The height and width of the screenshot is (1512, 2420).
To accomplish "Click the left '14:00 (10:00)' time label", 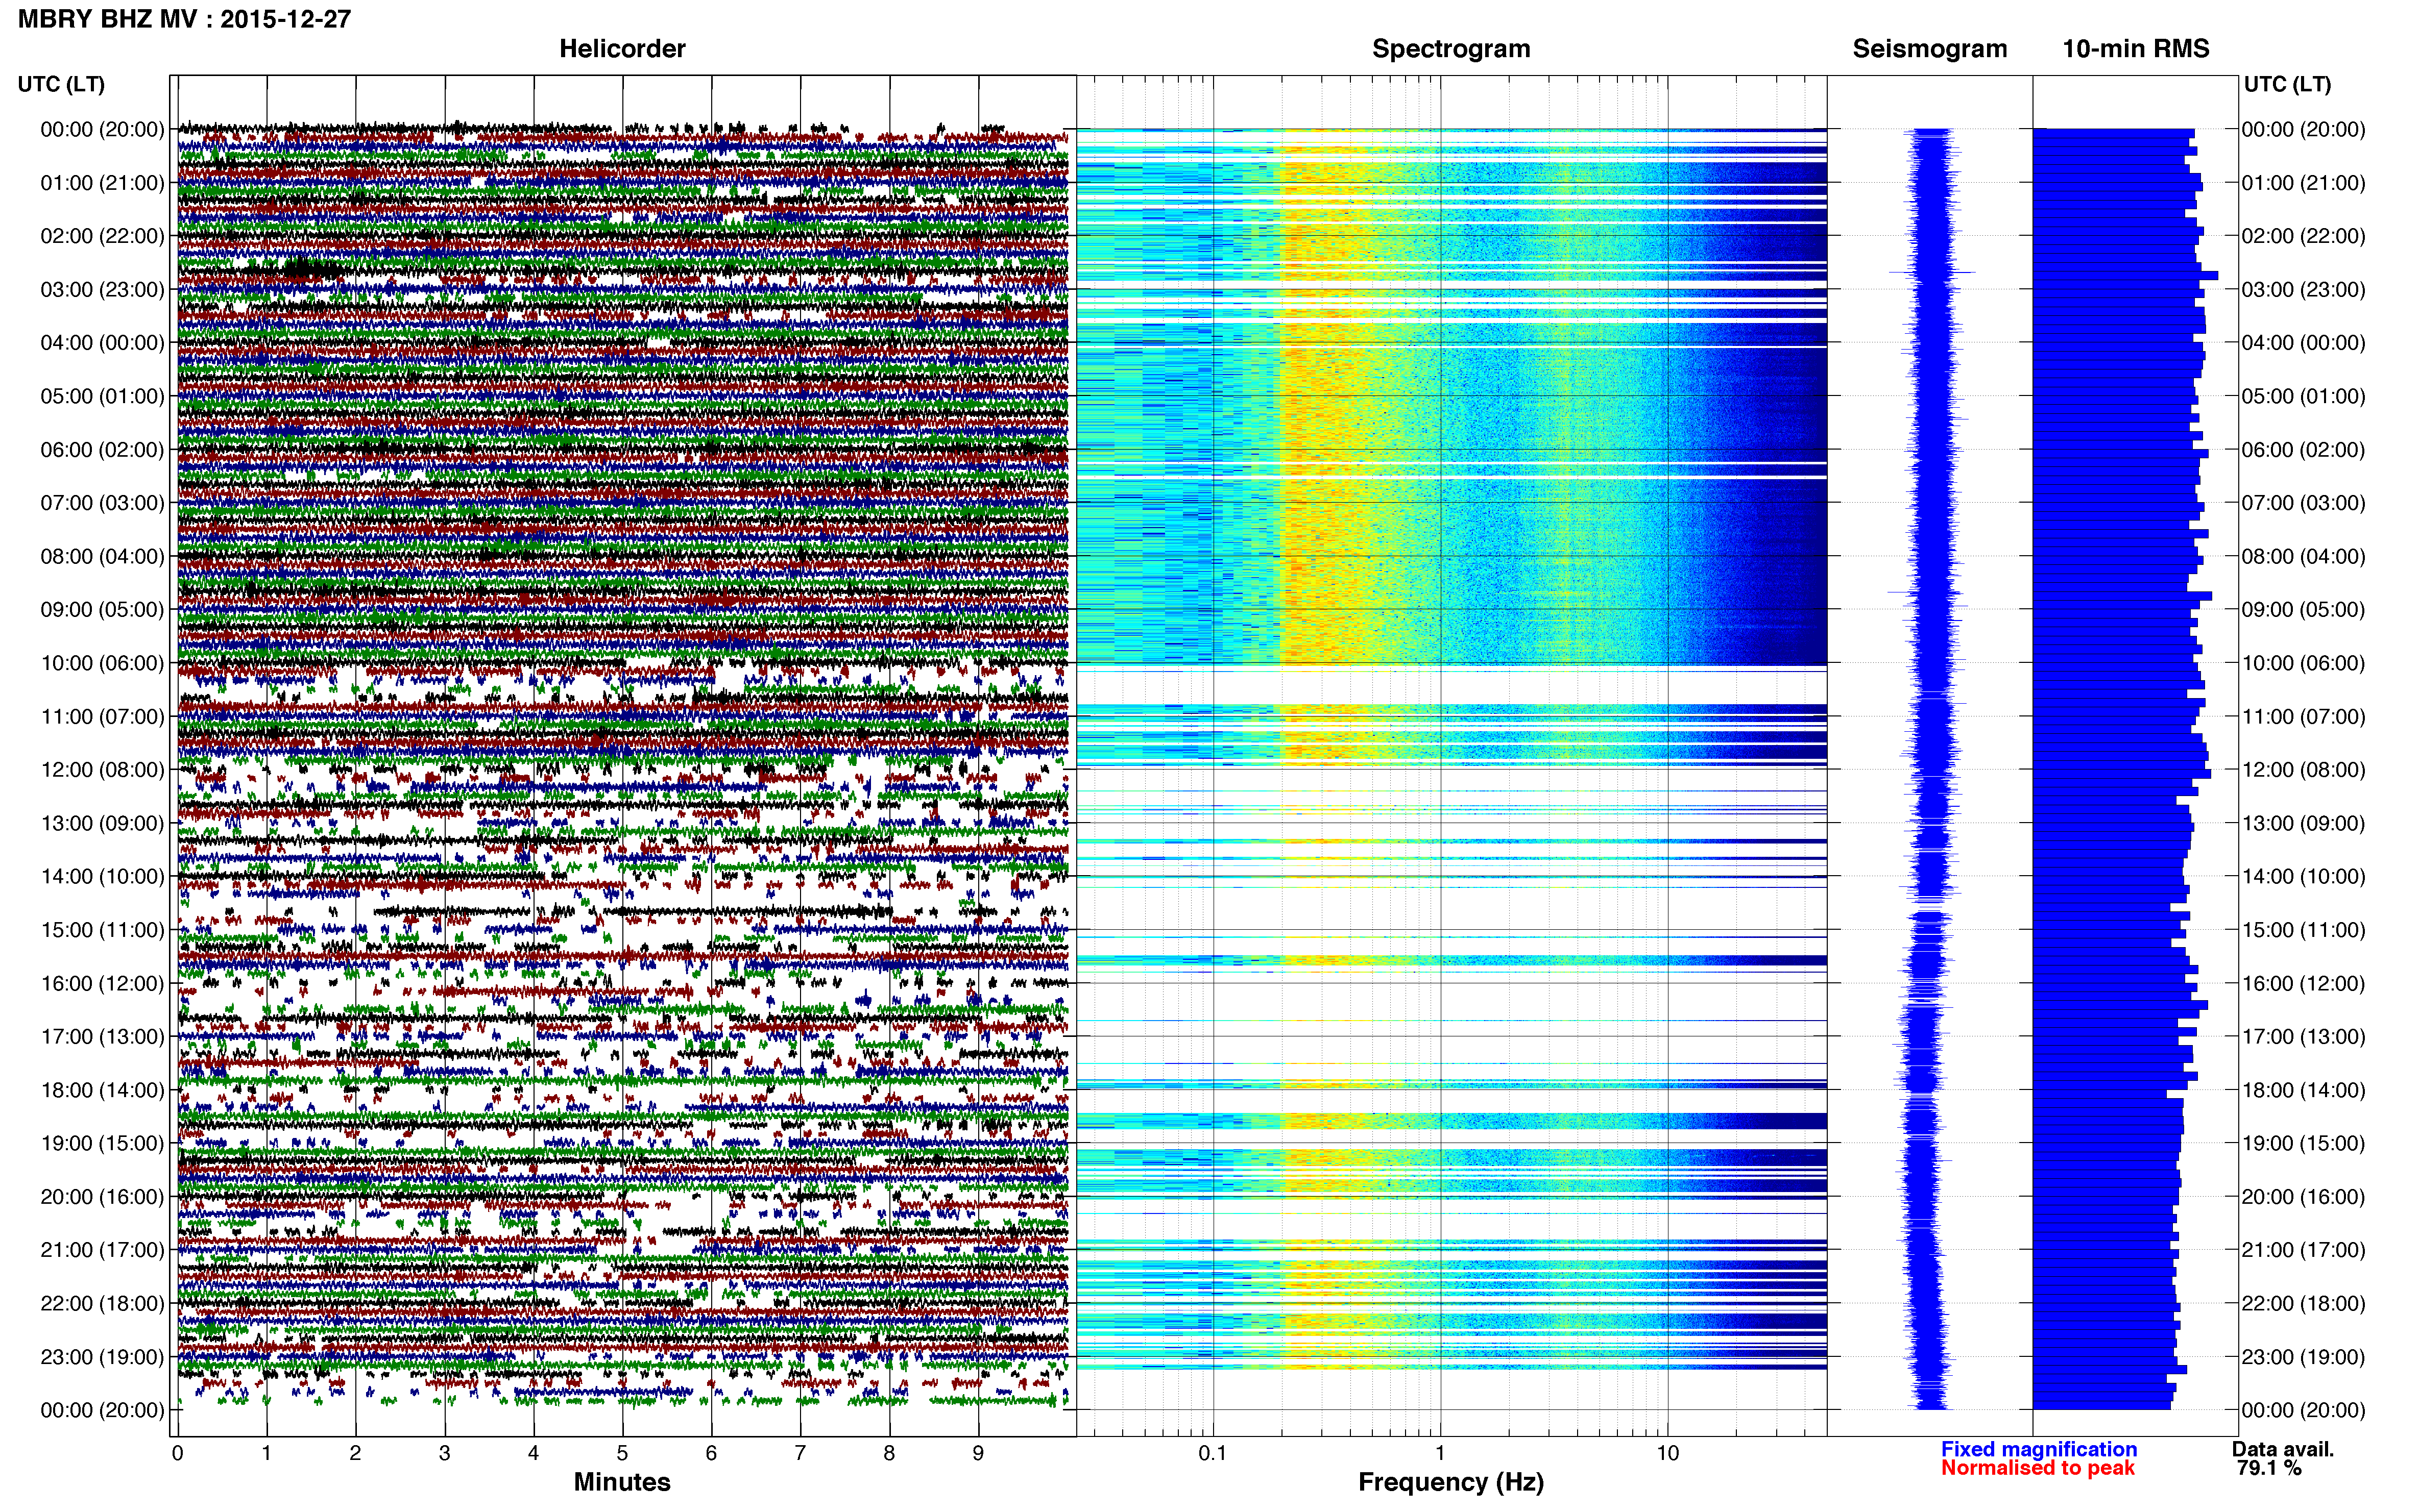I will 102,877.
